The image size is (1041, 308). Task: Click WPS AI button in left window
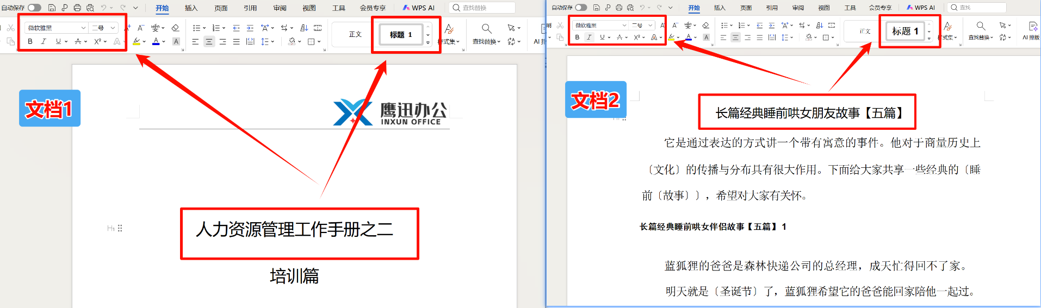point(419,8)
